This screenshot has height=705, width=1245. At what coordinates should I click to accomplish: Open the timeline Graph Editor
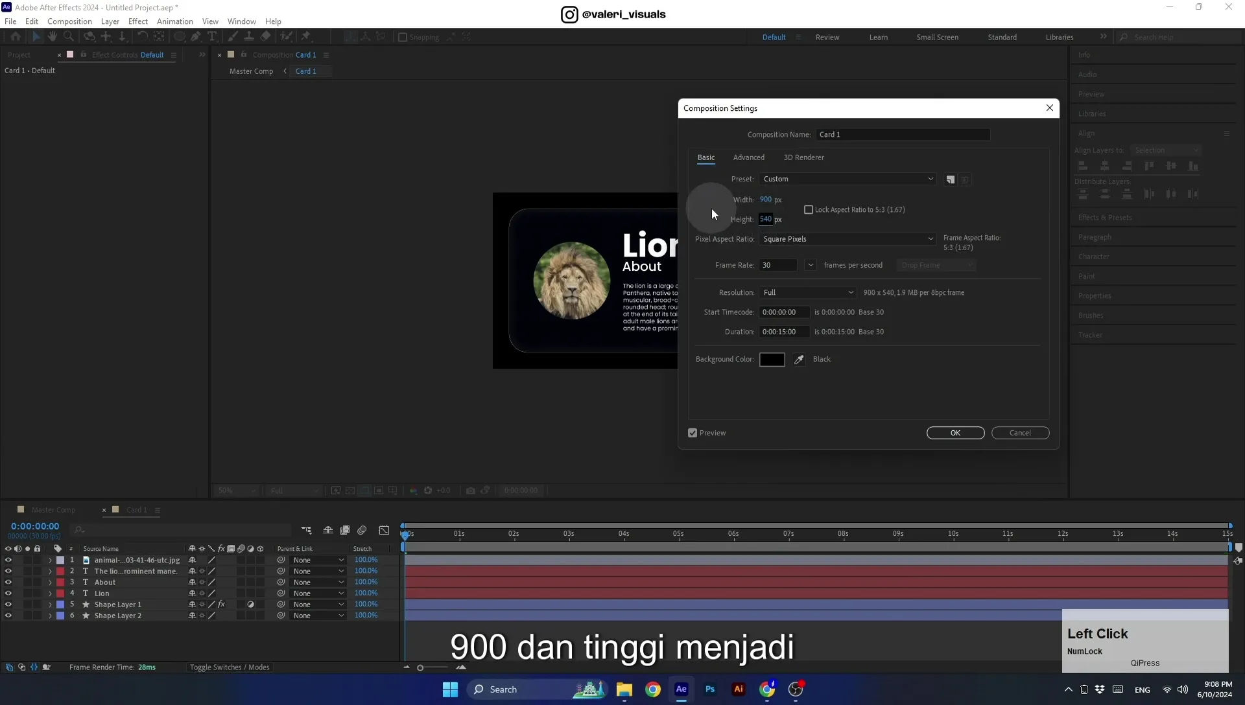(384, 530)
